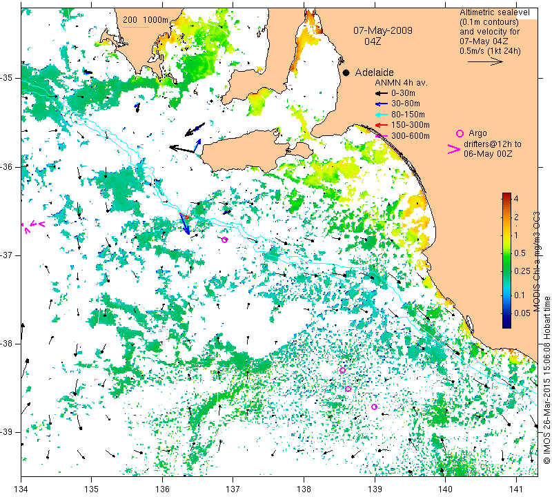Click the latitude axis label -35
Image resolution: width=552 pixels, height=497 pixels.
tap(6, 78)
